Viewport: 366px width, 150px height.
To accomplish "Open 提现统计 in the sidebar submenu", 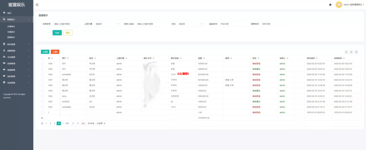I will 11,37.
